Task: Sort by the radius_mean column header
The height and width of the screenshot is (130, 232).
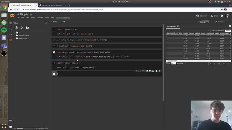Action: [x=188, y=33]
